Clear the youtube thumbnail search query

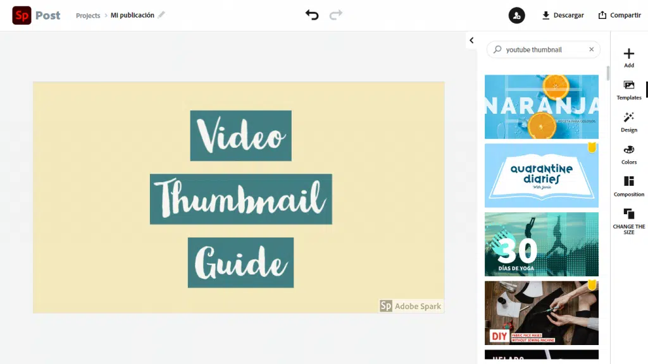tap(591, 49)
